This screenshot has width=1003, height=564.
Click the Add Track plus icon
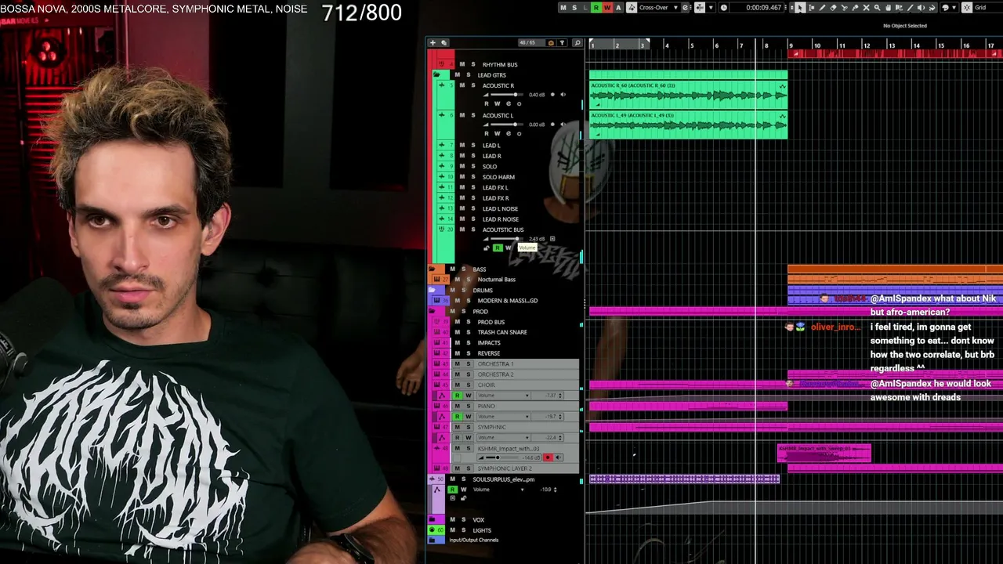pos(433,43)
